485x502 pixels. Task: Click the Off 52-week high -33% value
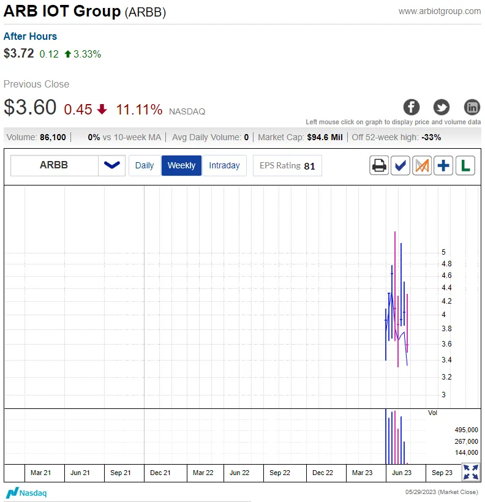[x=431, y=137]
